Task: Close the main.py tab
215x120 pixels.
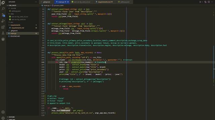Action: pos(68,2)
